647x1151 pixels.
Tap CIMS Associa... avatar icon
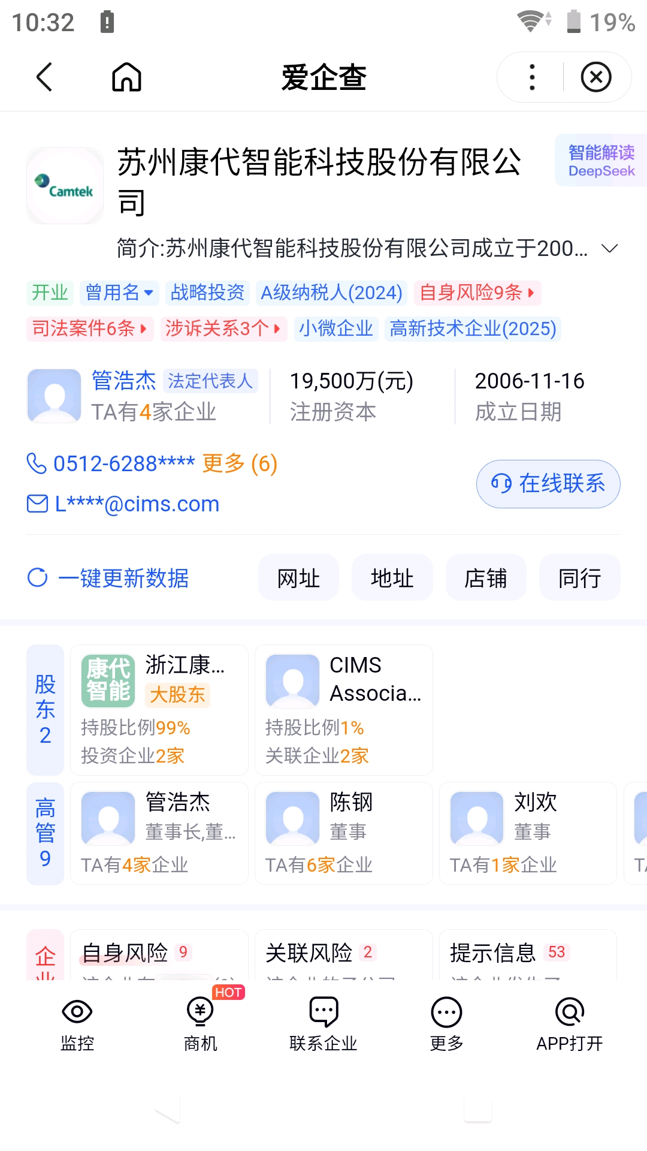click(x=293, y=681)
